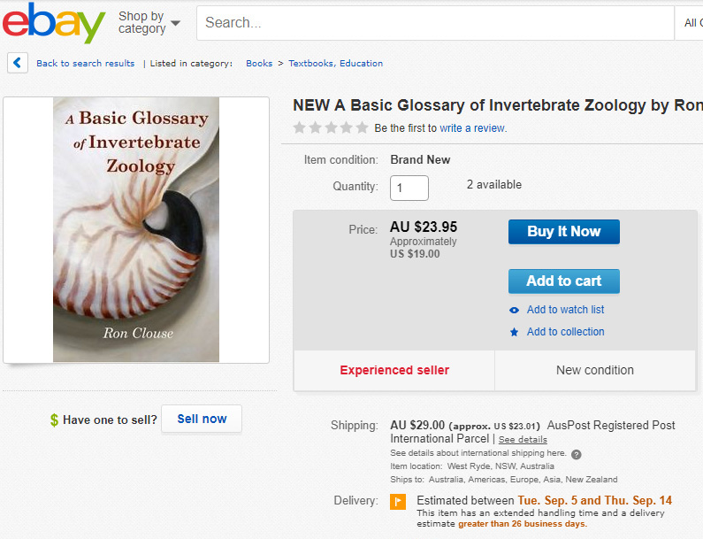Click the orange delivery flag icon
Image resolution: width=703 pixels, height=539 pixels.
399,502
